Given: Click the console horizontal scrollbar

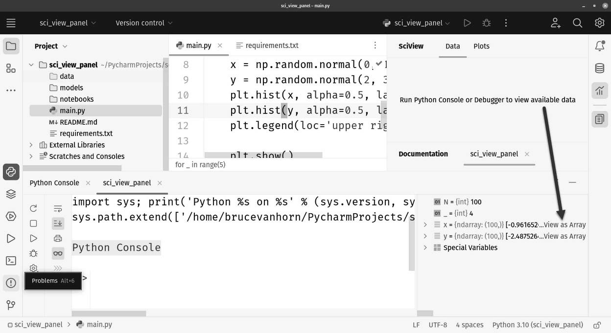Looking at the screenshot, I should (109, 313).
